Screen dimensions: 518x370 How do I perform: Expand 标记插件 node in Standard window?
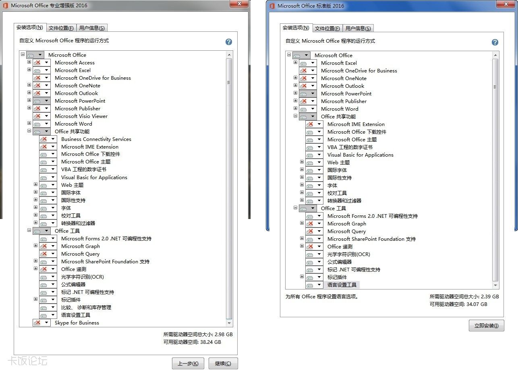click(x=302, y=277)
